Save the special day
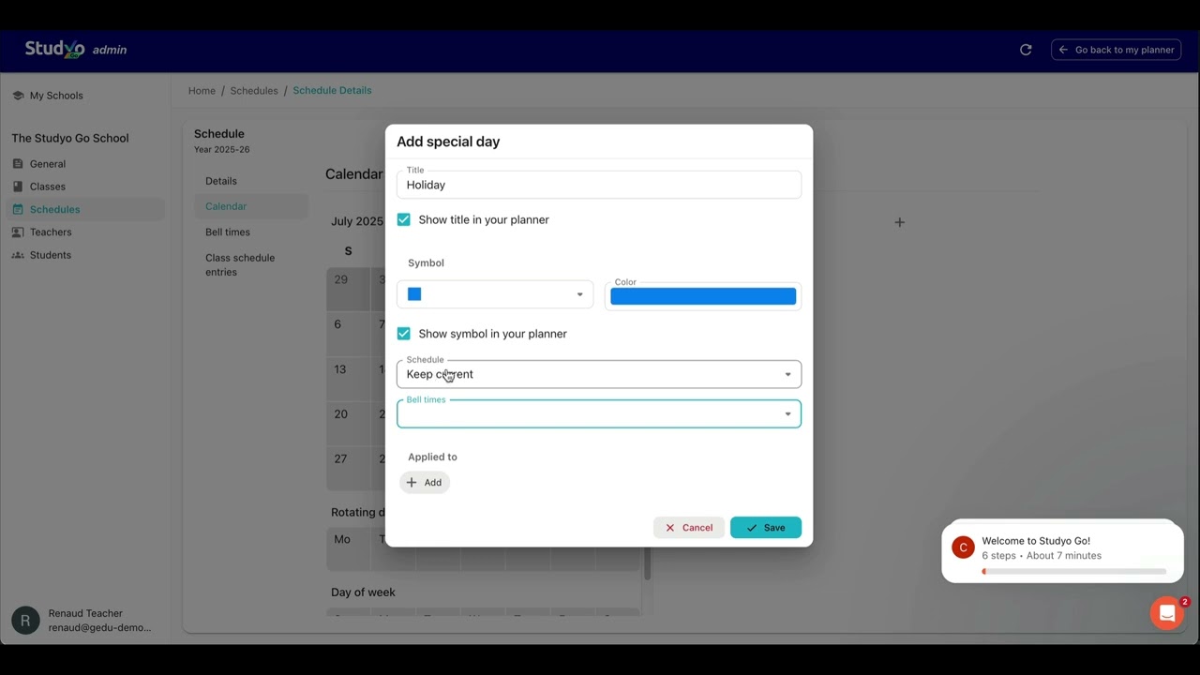 (x=766, y=528)
